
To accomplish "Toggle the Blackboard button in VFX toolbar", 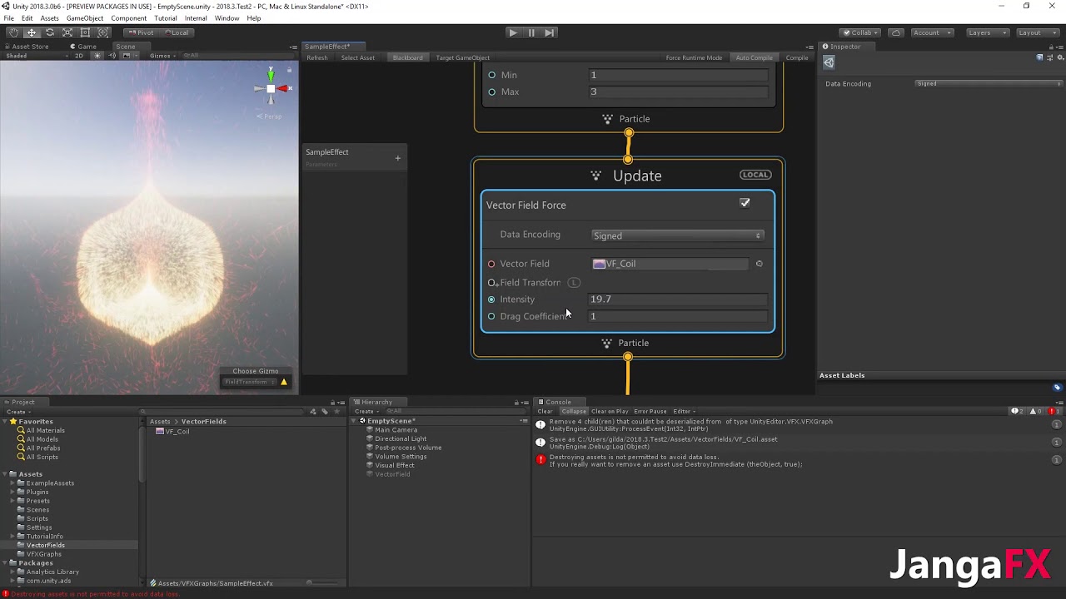I will [x=408, y=57].
